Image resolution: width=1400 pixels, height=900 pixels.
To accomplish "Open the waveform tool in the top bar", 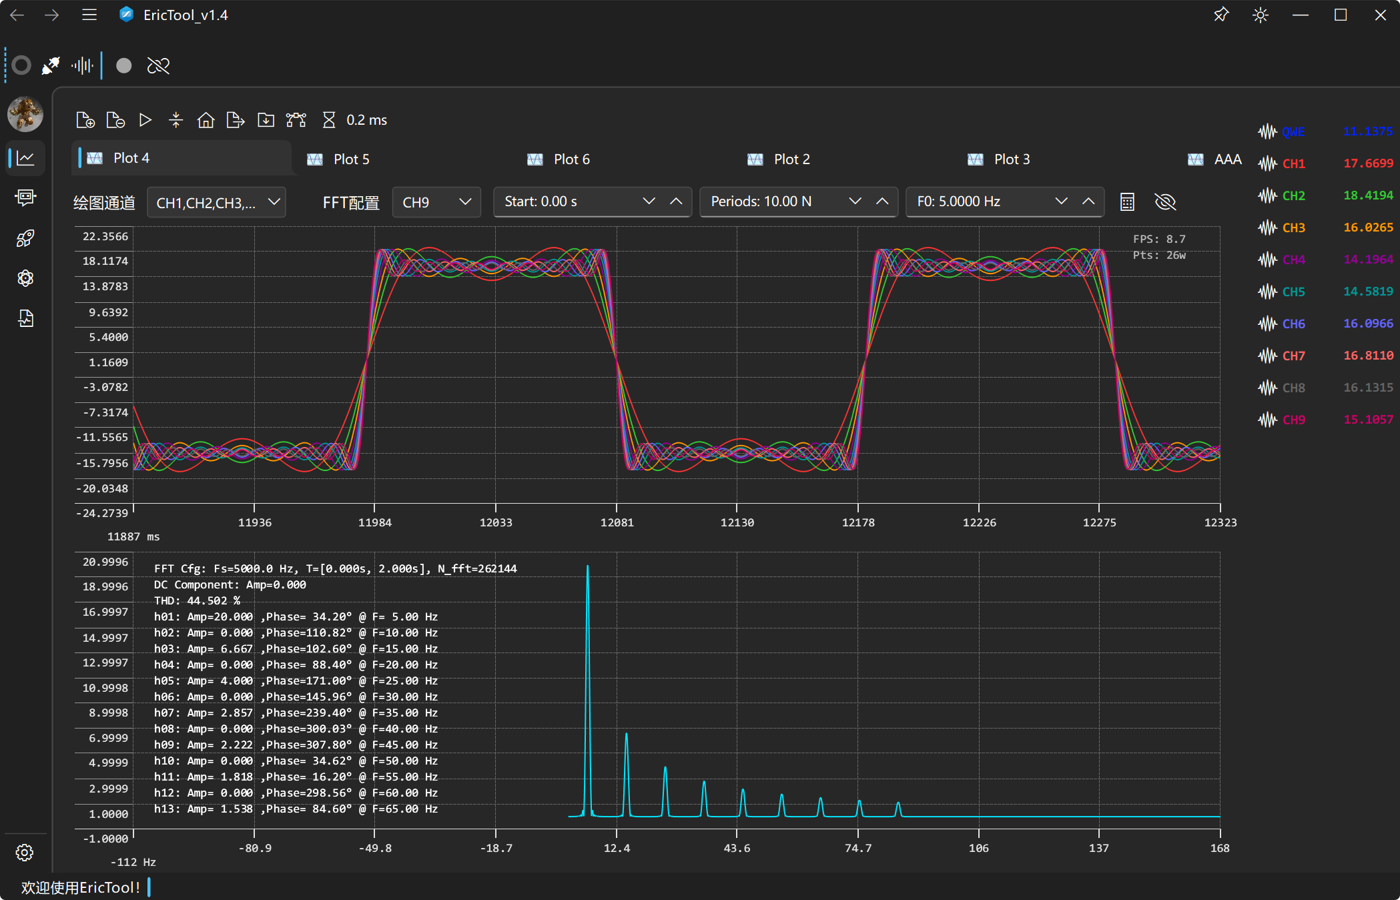I will point(83,65).
